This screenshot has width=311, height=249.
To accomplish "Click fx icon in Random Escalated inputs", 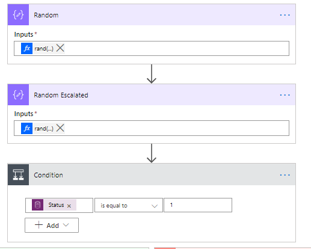I will [x=26, y=128].
